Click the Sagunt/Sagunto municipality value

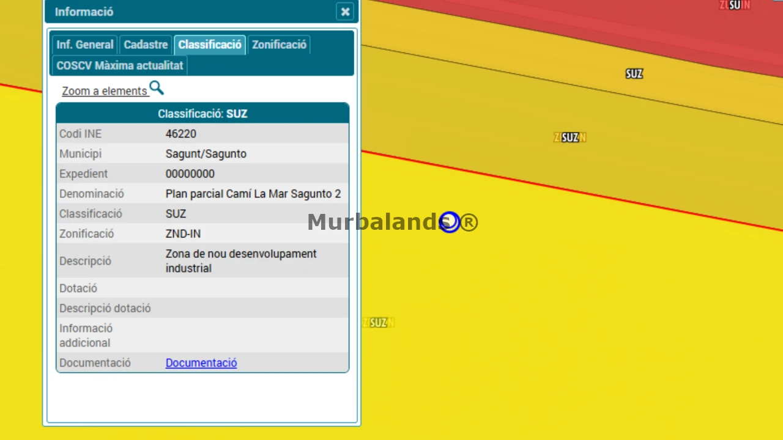tap(206, 153)
